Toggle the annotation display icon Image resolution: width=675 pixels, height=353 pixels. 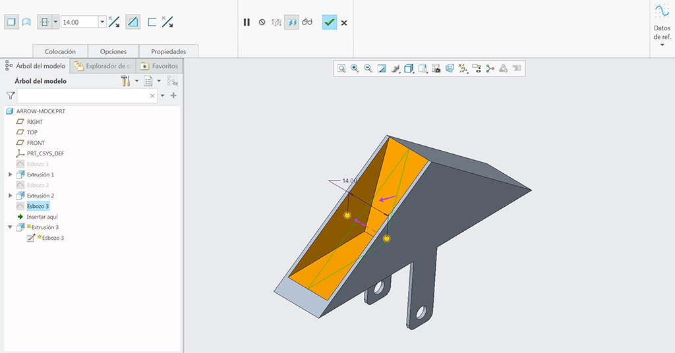click(477, 68)
